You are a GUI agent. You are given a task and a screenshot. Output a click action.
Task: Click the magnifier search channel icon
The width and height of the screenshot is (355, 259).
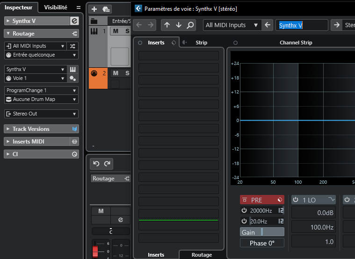coord(190,25)
